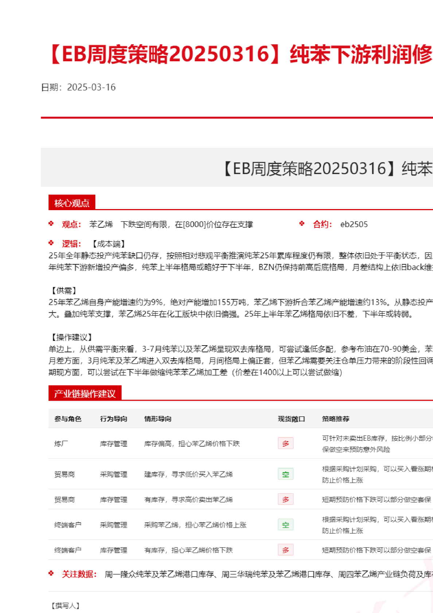This screenshot has width=433, height=613.
Task: Click the 【供需】 paragraph heading
Action: coord(64,290)
